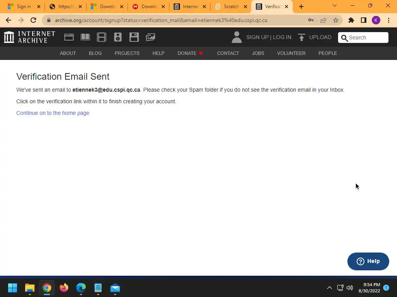Click the forward navigation arrow
This screenshot has width=397, height=297.
pos(21,20)
